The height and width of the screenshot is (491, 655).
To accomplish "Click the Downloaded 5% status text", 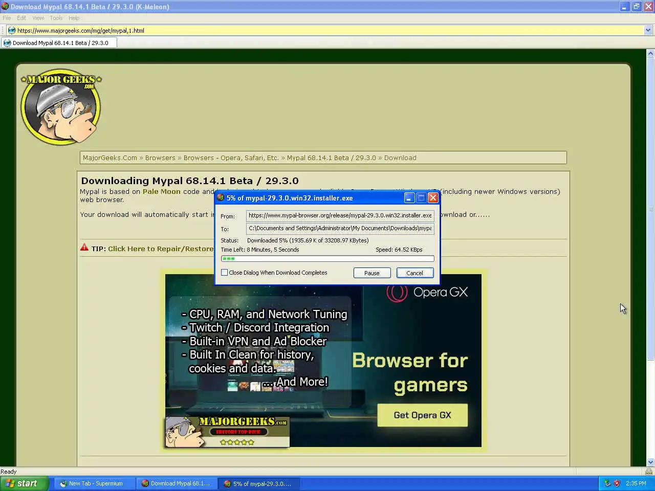I will (x=308, y=240).
